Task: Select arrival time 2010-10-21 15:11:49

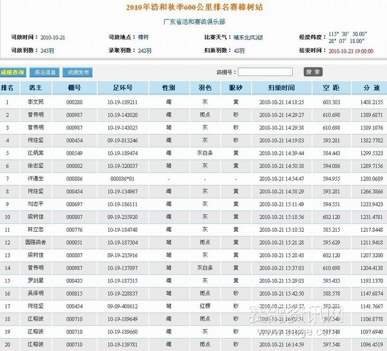Action: coord(282,204)
